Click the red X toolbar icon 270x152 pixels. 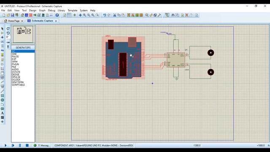pyautogui.click(x=186, y=15)
